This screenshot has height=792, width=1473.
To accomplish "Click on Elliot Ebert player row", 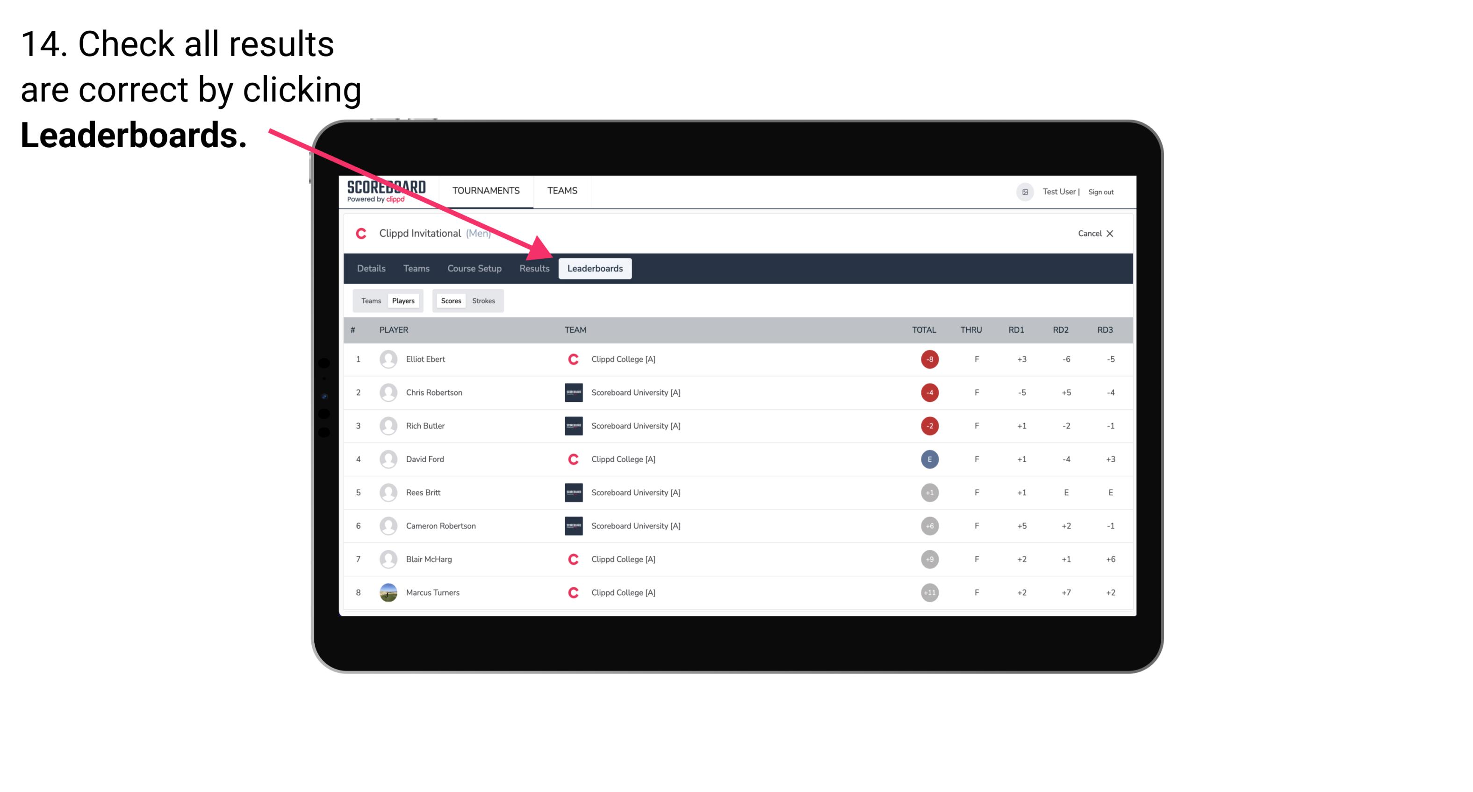I will point(738,359).
